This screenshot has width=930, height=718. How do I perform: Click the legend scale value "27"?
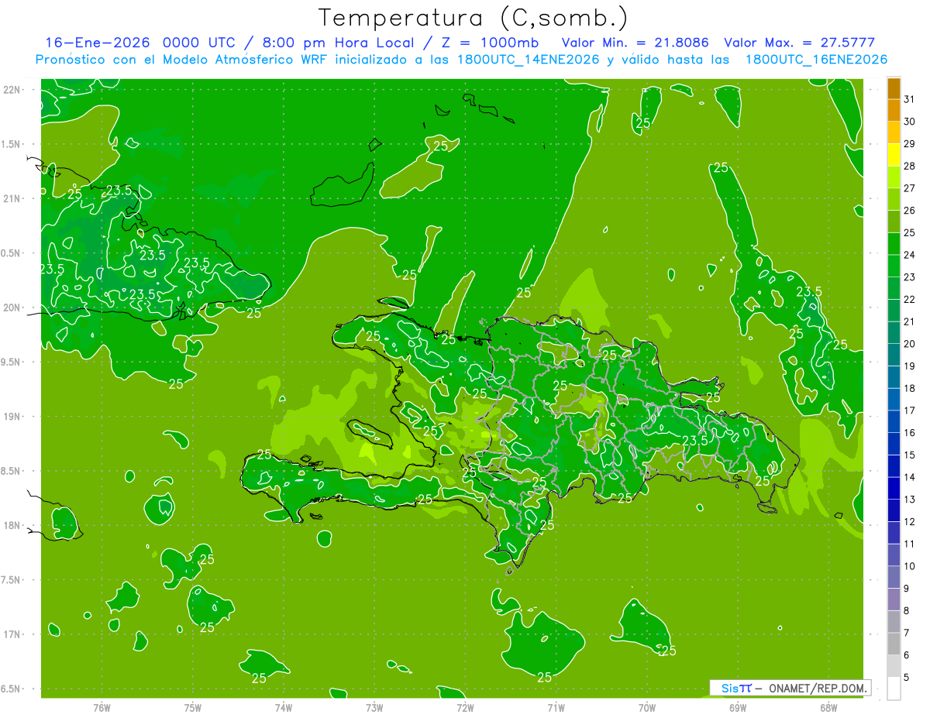coord(910,188)
